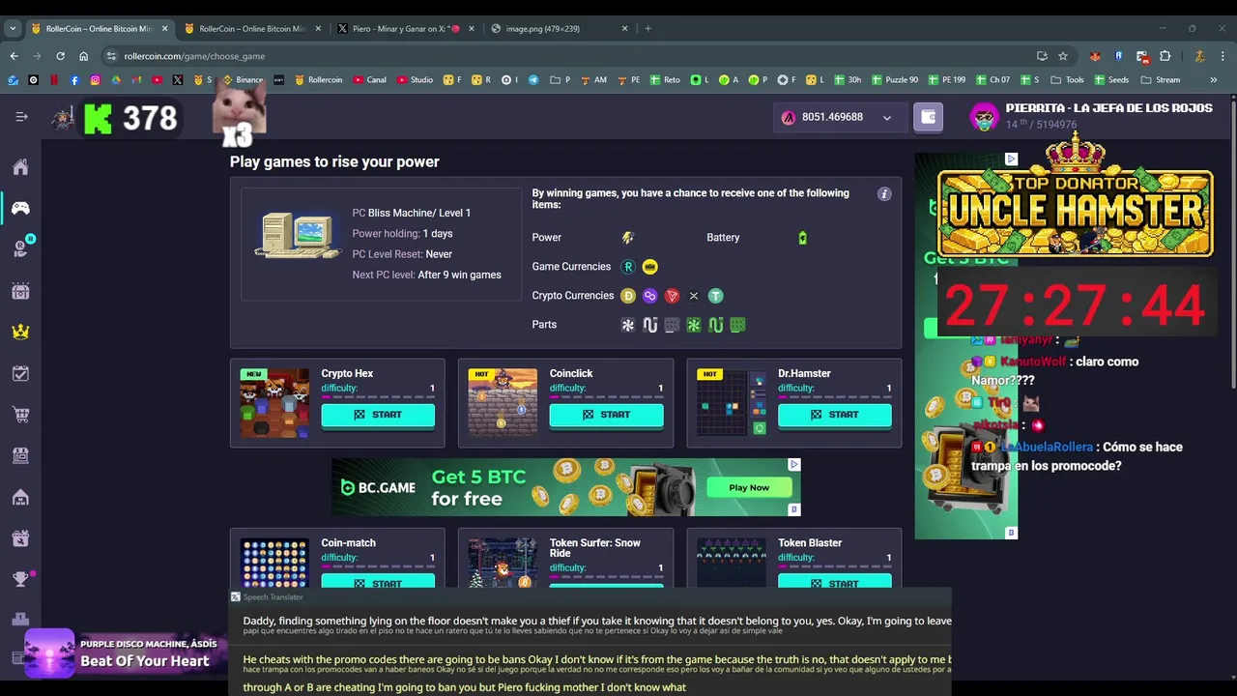1237x696 pixels.
Task: Open the balance 8051.469688 dropdown
Action: pos(839,117)
